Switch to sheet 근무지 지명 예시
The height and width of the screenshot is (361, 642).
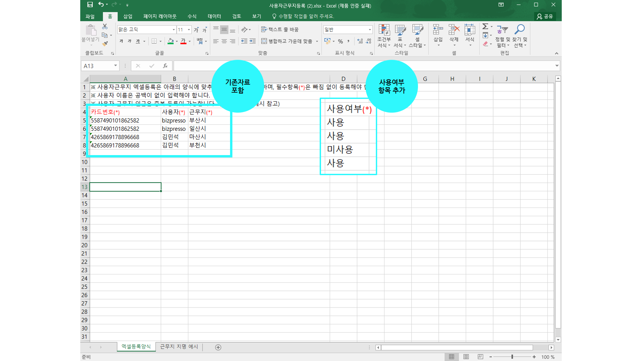[179, 347]
